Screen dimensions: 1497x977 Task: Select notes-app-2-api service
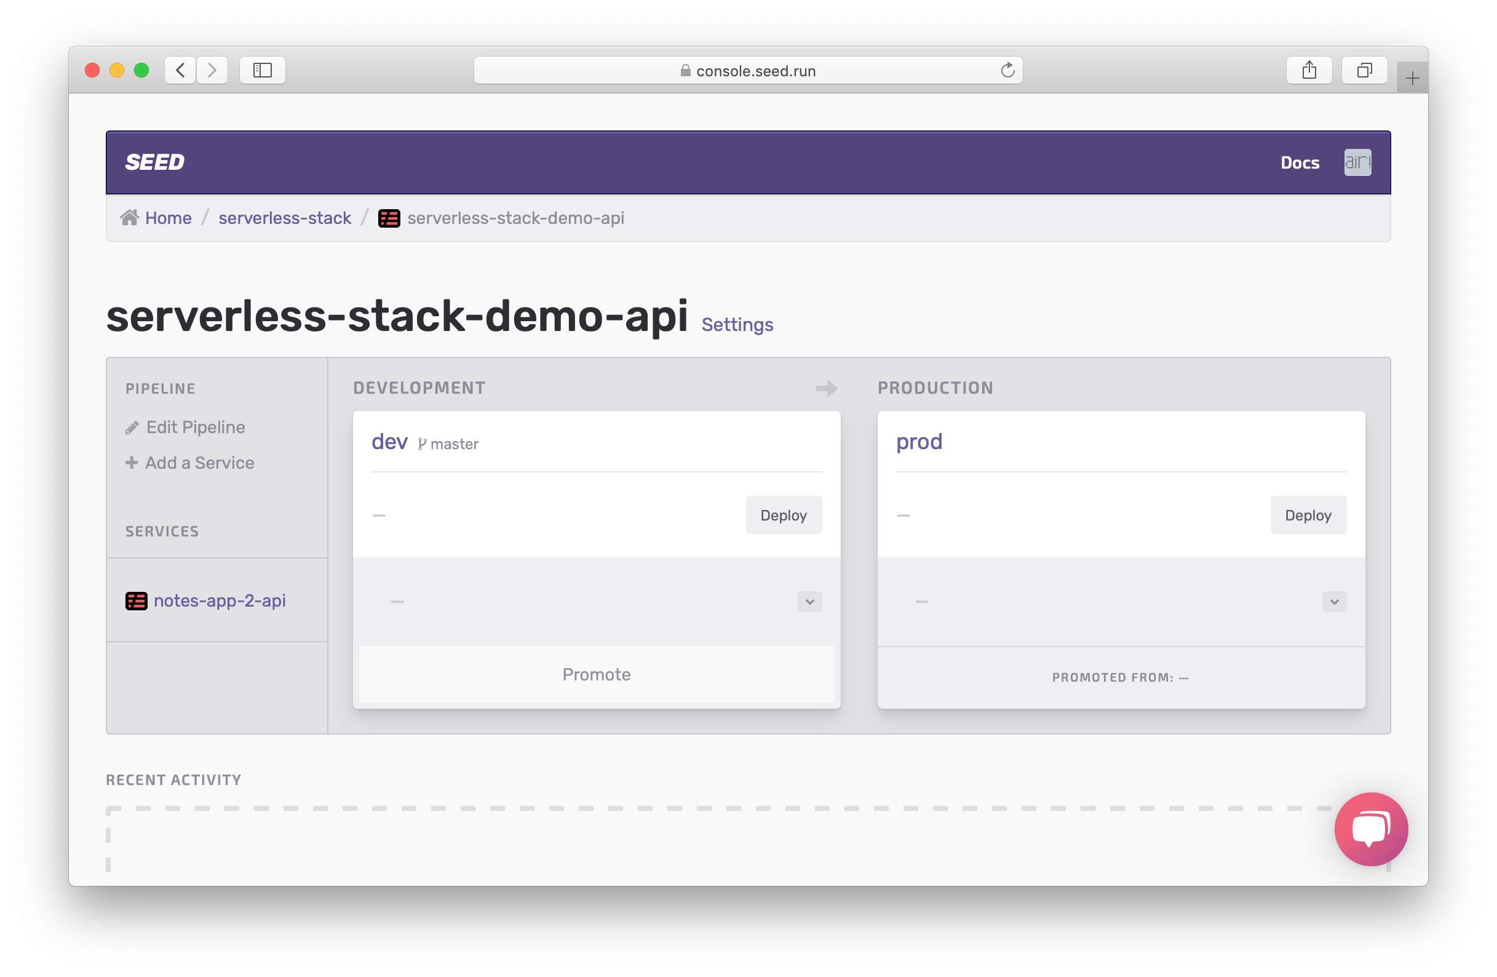coord(220,601)
